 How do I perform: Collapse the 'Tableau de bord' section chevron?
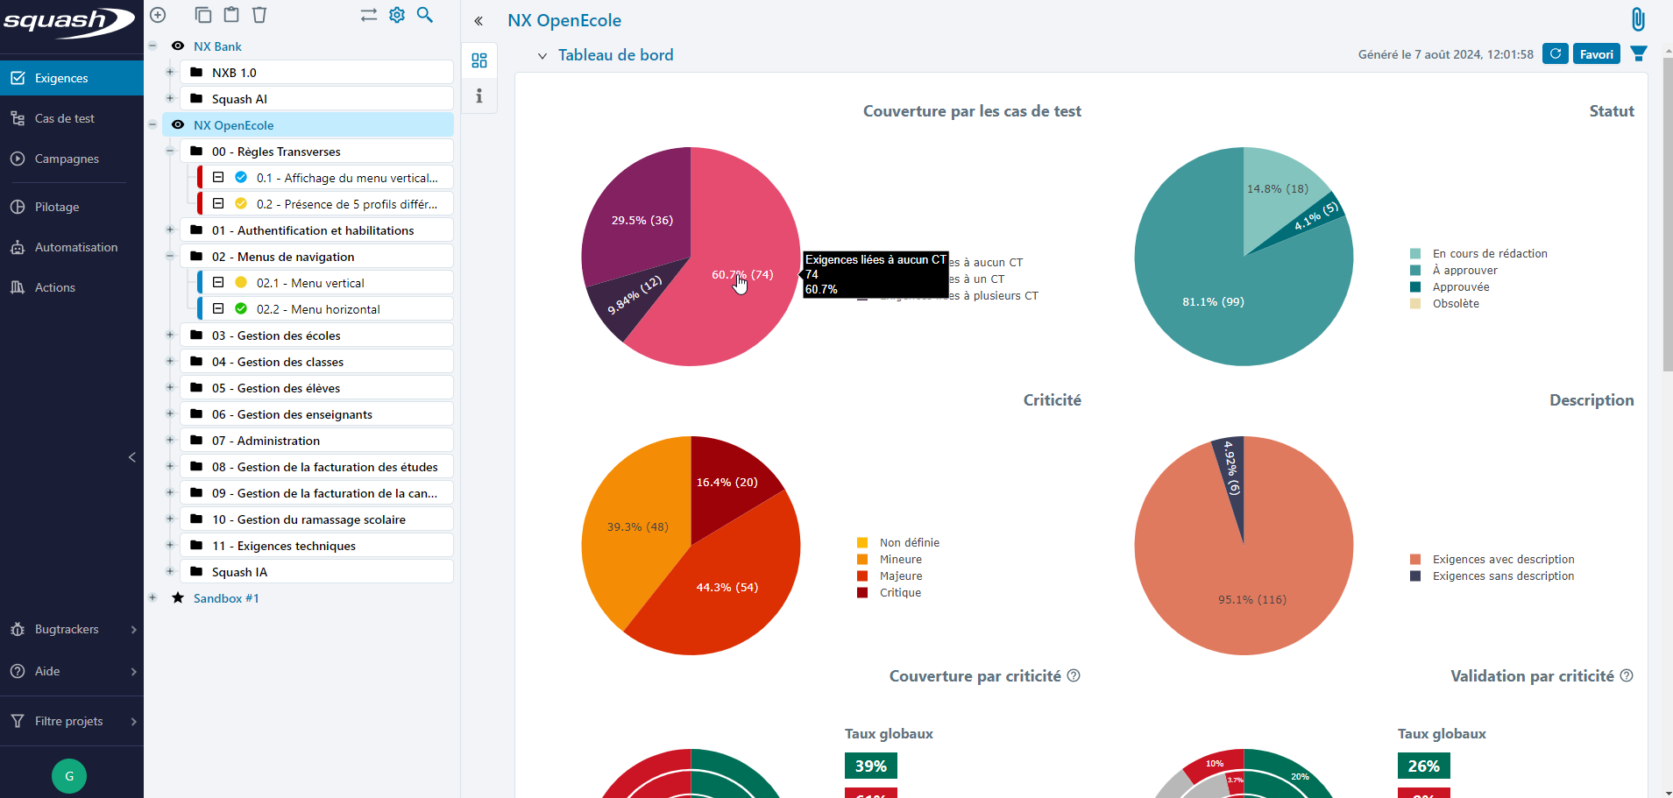pyautogui.click(x=542, y=56)
